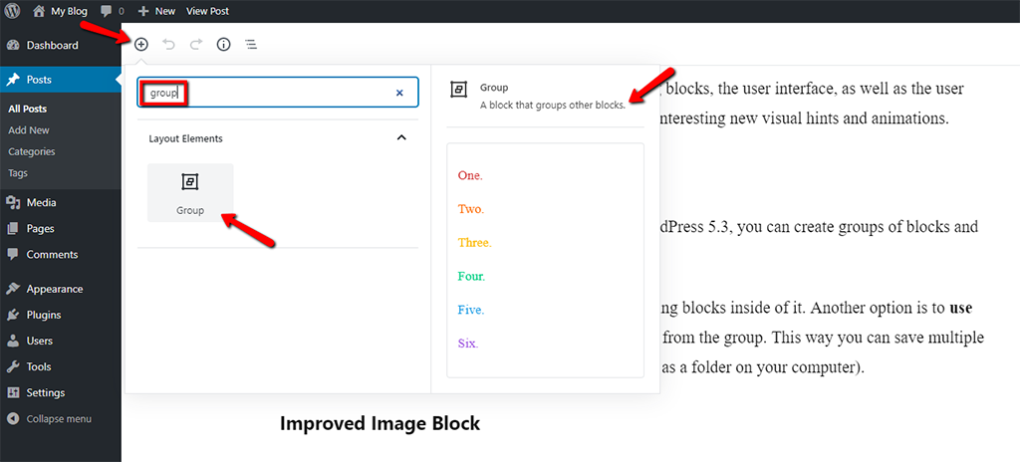Open Categories submenu item

31,151
